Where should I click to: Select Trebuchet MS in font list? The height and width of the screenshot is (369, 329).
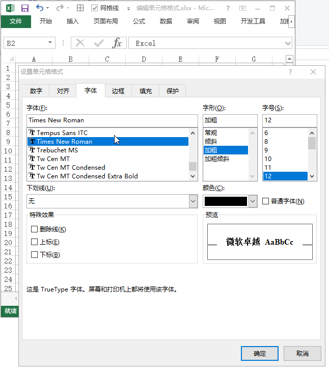(57, 150)
